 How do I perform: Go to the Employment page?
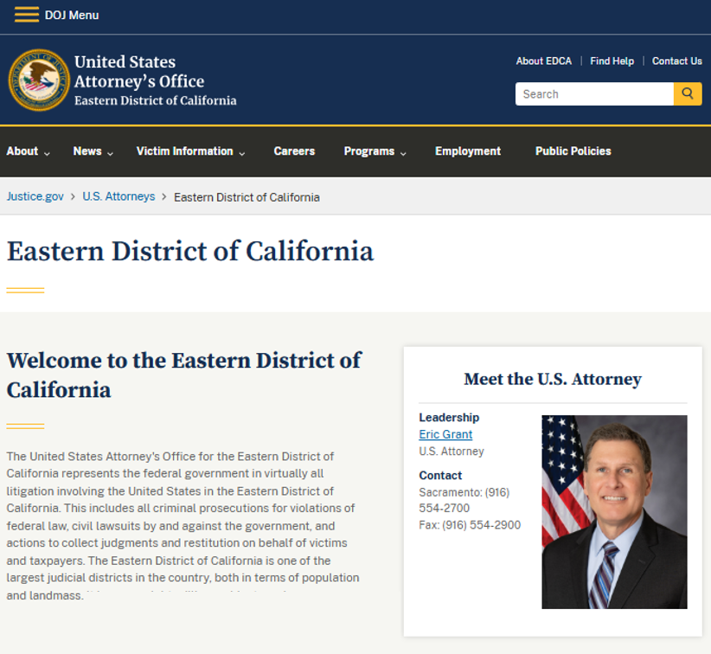coord(468,151)
